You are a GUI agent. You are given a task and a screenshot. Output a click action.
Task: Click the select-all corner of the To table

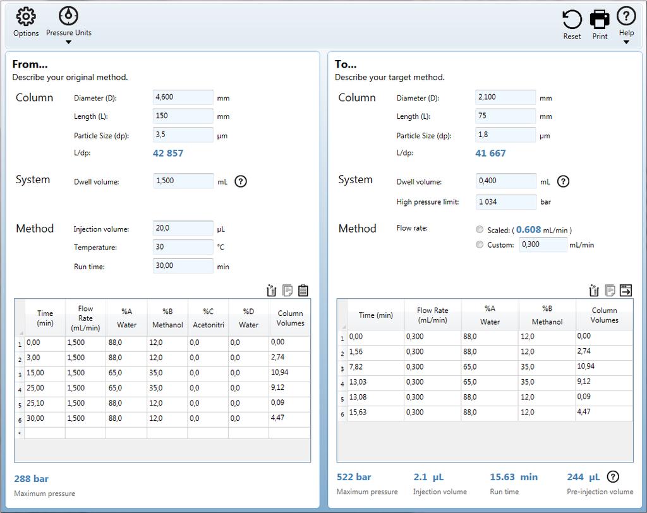coord(342,315)
